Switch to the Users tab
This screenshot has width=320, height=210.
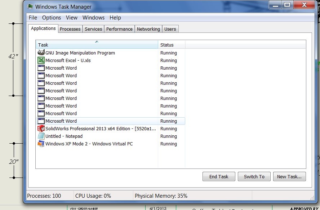(170, 29)
